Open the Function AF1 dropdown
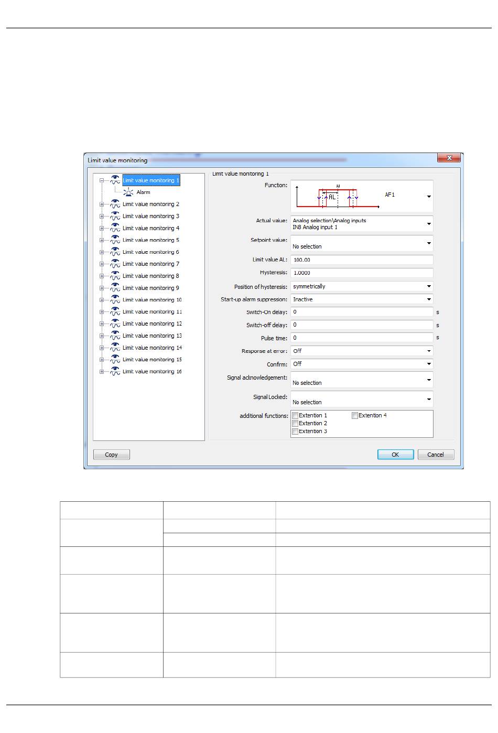This screenshot has width=498, height=733. (x=429, y=196)
